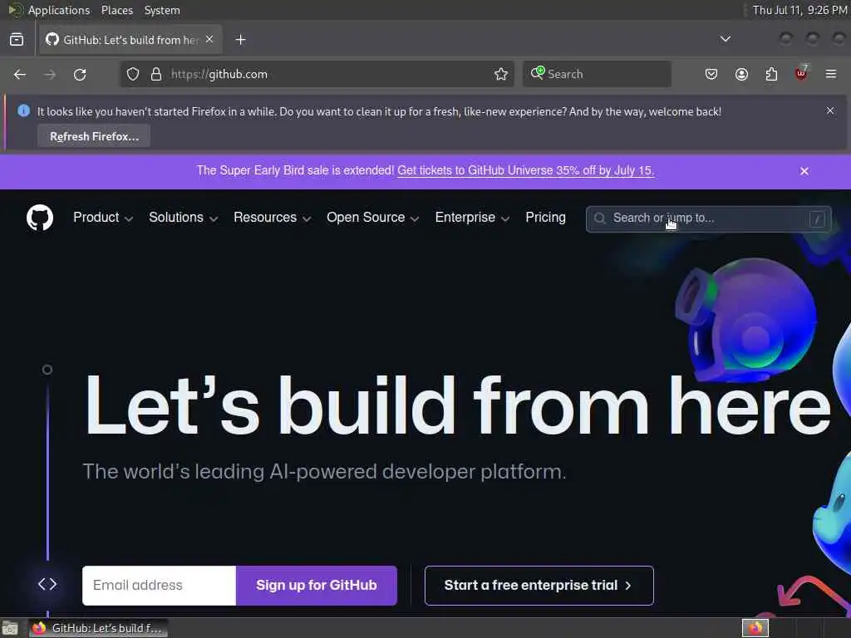Close the purple Universe sale banner
The width and height of the screenshot is (851, 638).
click(804, 171)
